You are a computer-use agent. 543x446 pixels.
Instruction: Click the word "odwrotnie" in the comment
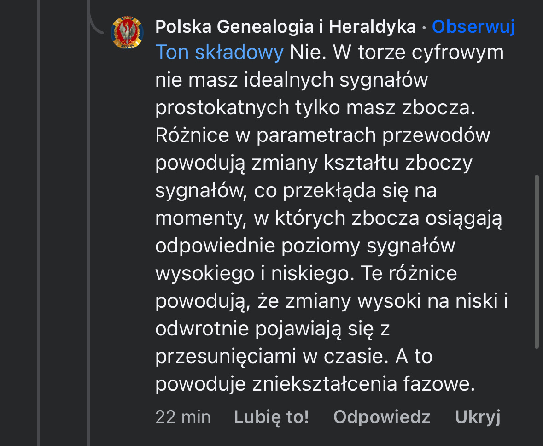tap(201, 329)
